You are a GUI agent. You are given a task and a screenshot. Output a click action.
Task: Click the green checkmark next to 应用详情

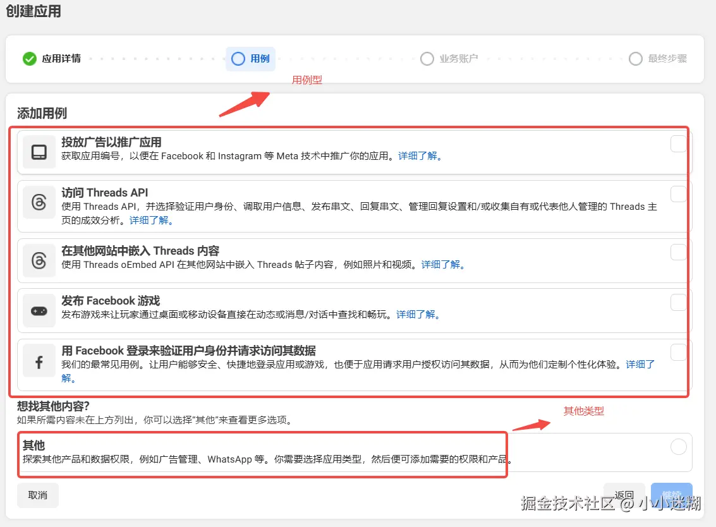tap(30, 59)
